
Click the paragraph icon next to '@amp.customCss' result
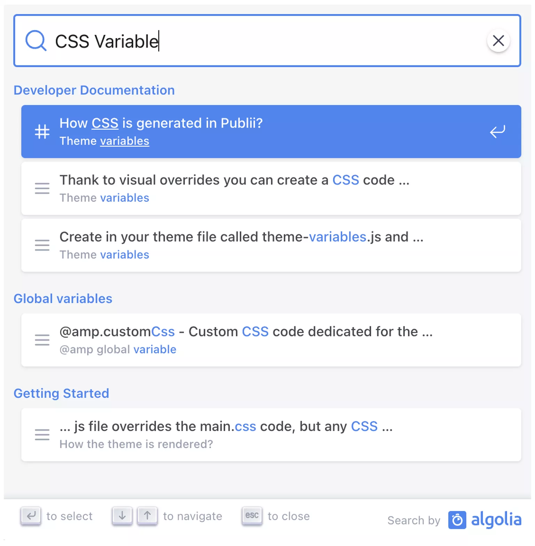click(x=42, y=340)
